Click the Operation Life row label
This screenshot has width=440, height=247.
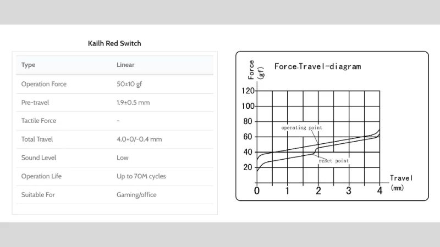41,176
